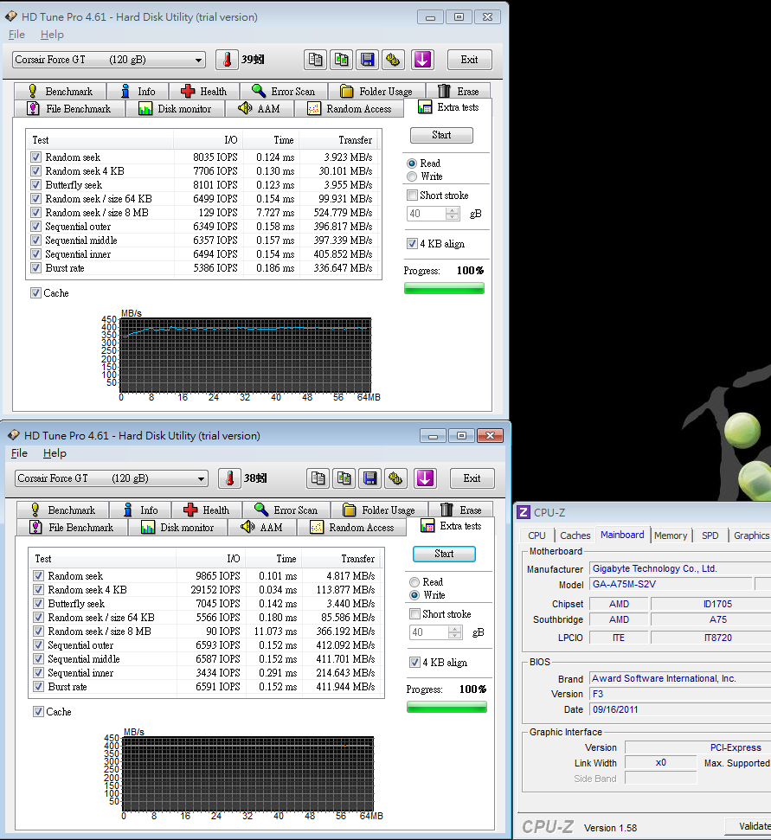Click the copy-screenshot icon in the 39° HD Tune window
The width and height of the screenshot is (771, 840).
tap(341, 60)
